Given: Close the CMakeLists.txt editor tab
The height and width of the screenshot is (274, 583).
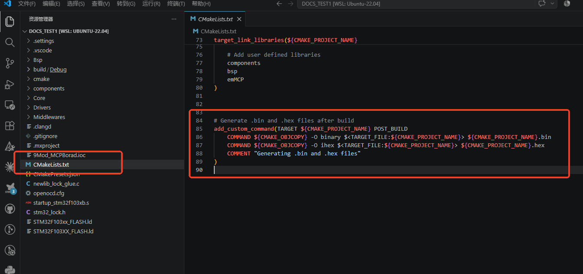Looking at the screenshot, I should pyautogui.click(x=239, y=19).
